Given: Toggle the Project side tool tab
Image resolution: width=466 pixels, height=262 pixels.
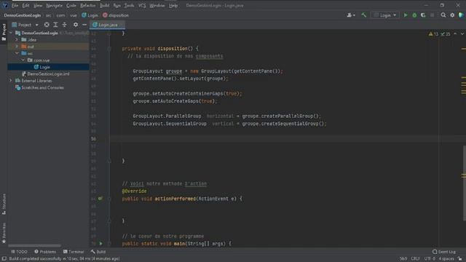Looking at the screenshot, I should [x=4, y=32].
